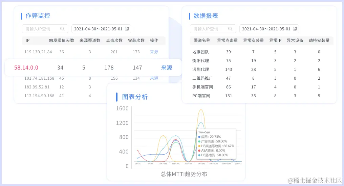
Task: Click 异常点击量 value 151 for PC端官网
Action: coord(229,96)
